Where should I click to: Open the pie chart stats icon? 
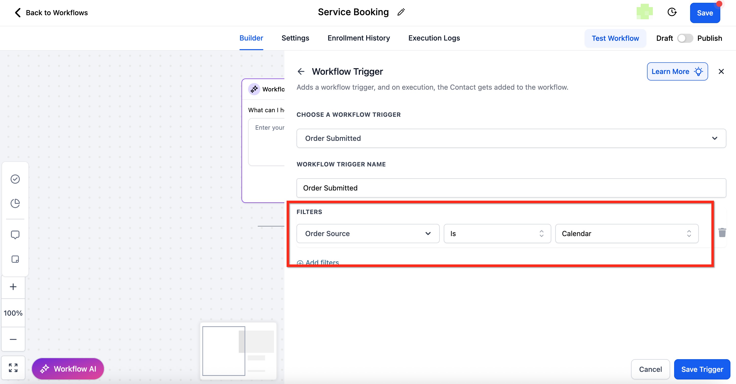[15, 203]
